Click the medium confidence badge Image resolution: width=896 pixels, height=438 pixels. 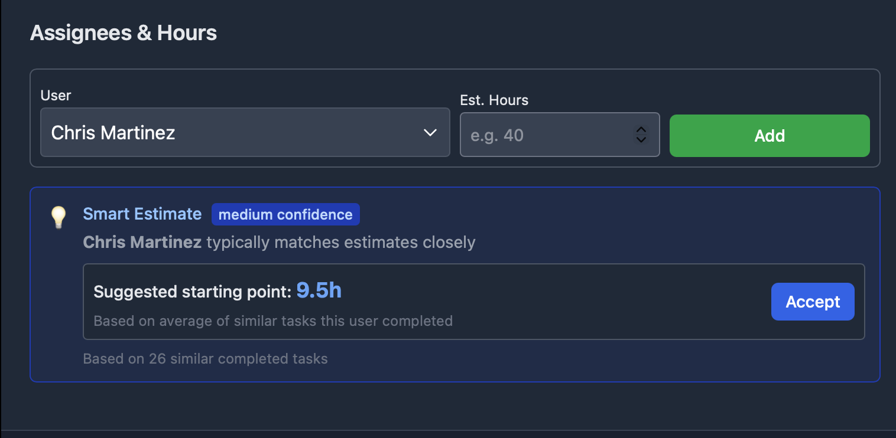coord(285,214)
